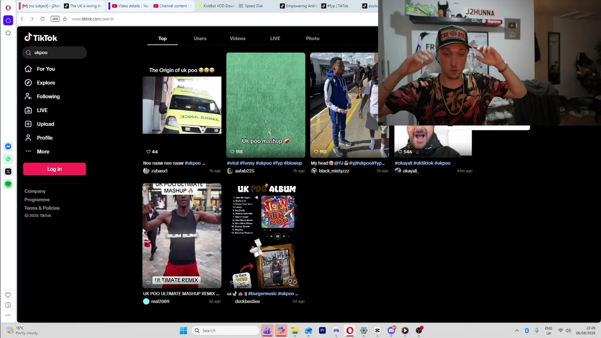Go to Opera start page home icon
Screen dimensions: 601x338
point(8,20)
